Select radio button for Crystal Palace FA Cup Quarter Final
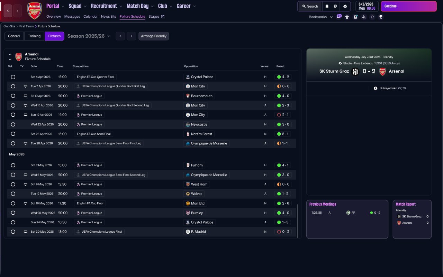 (x=13, y=77)
